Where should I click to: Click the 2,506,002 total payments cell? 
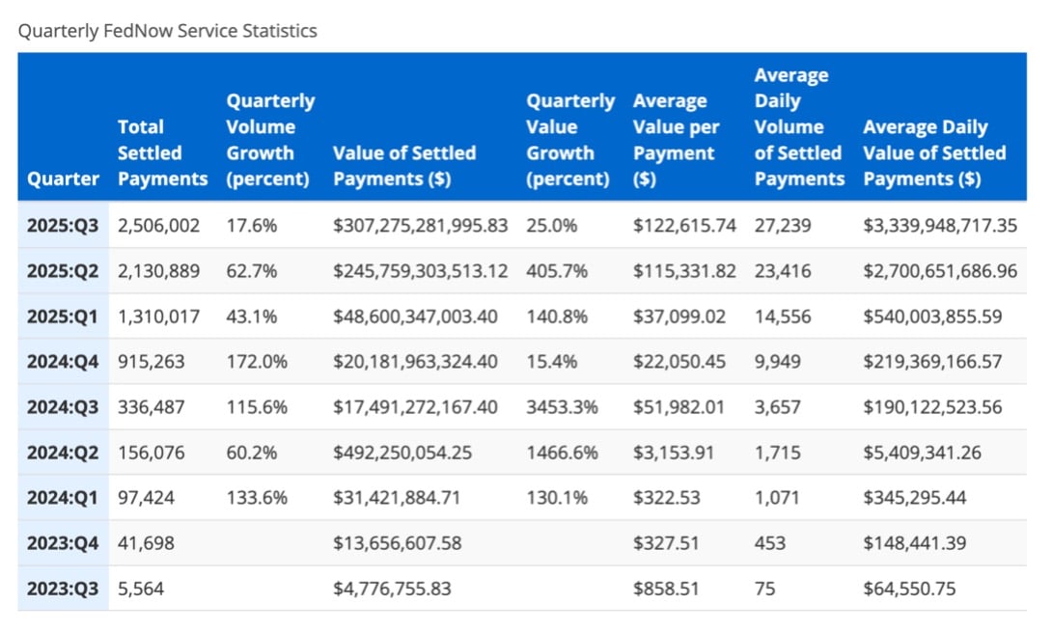158,225
